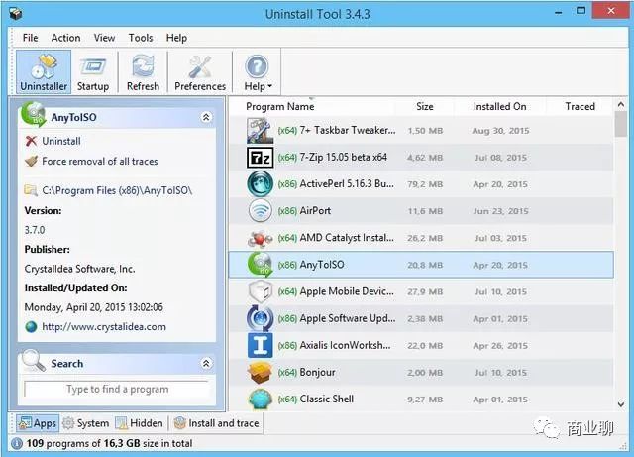This screenshot has width=634, height=457.
Task: Open the Help menu
Action: pos(176,38)
